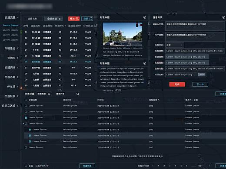Click the first feedback textarea
Image resolution: width=226 pixels, height=169 pixels.
coord(195,26)
